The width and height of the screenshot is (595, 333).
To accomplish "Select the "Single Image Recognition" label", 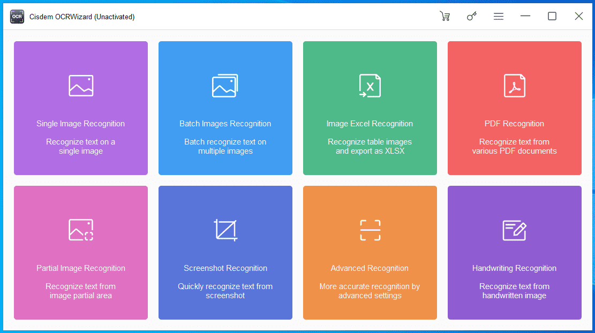I will pyautogui.click(x=80, y=124).
